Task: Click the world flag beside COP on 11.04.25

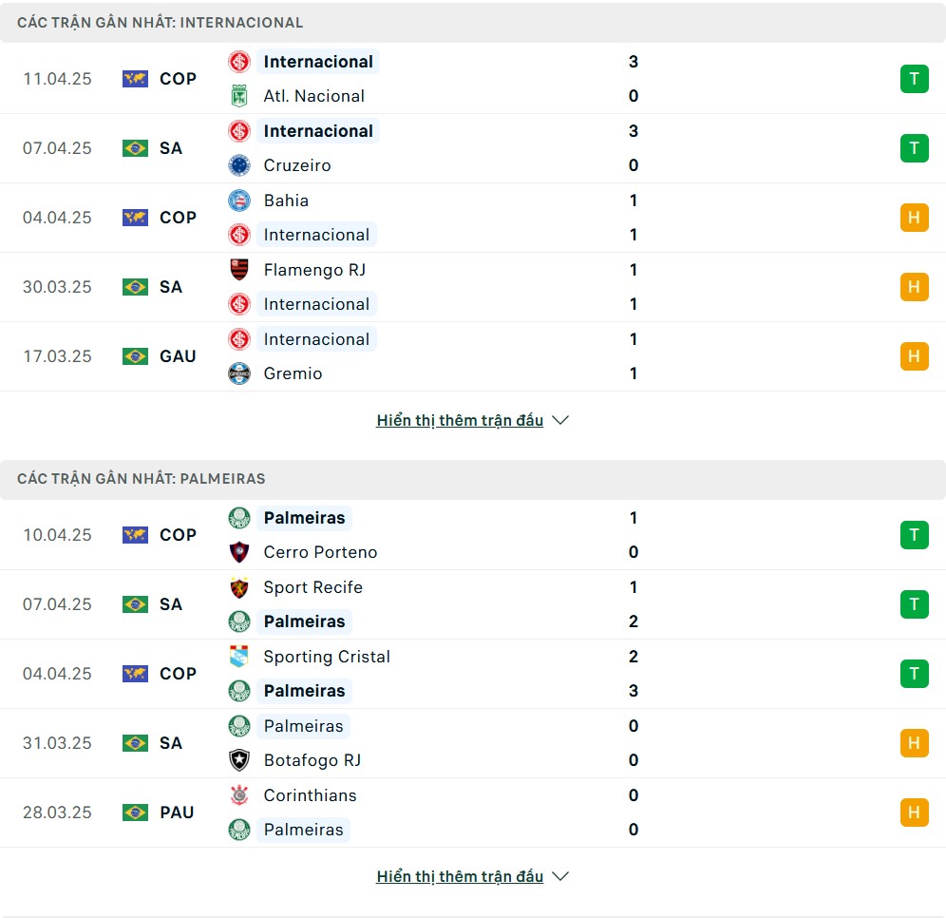Action: point(135,79)
